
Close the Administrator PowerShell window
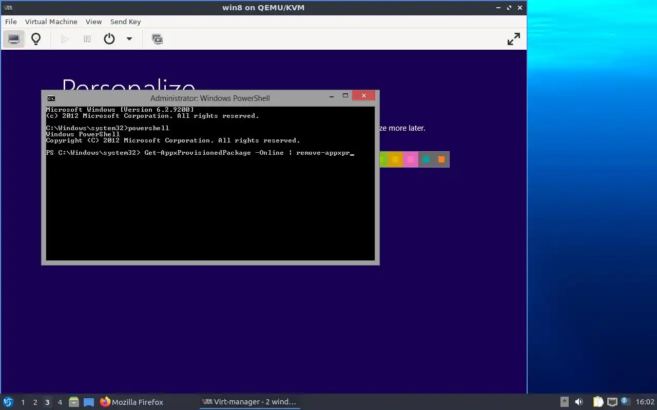coord(364,96)
